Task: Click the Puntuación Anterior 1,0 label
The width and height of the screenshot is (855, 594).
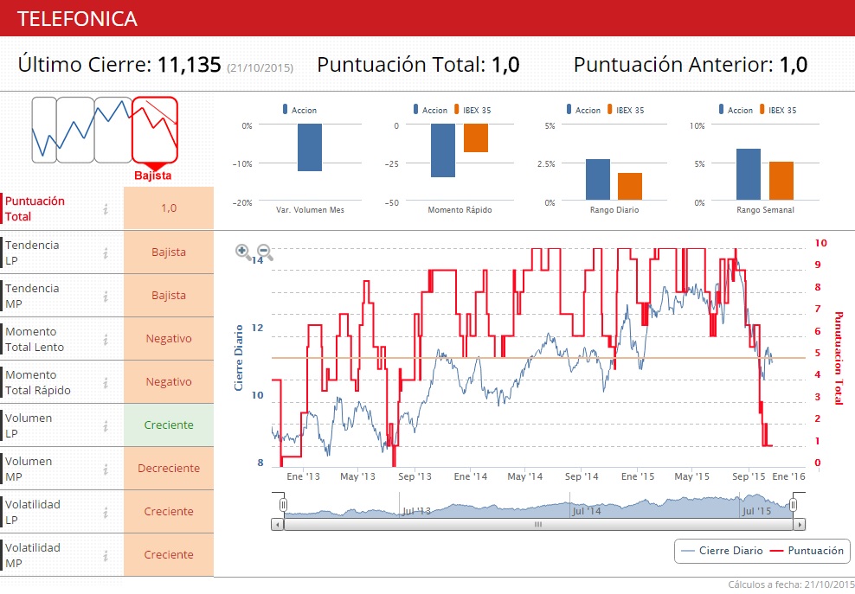Action: (691, 64)
